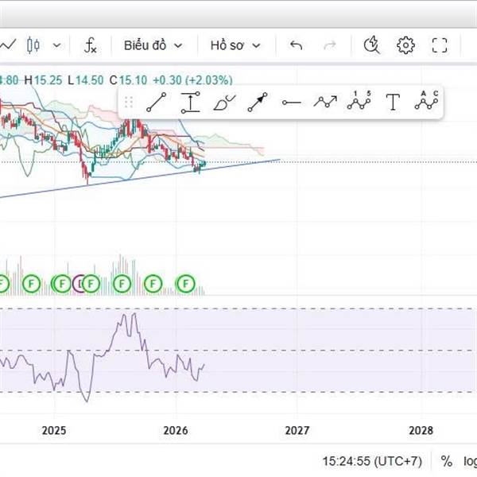
Task: Open timezone clock 15:24:55 (UTC+7)
Action: 372,461
